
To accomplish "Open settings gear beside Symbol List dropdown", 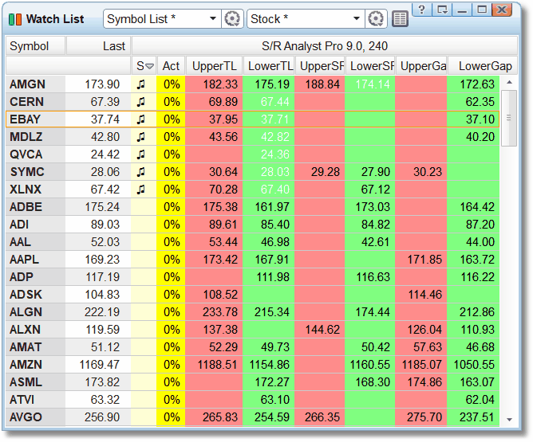I will (x=232, y=18).
